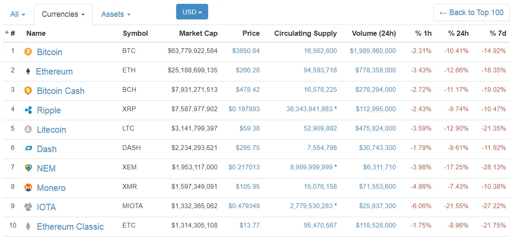Open the Bitcoin Cash name link

(x=61, y=91)
